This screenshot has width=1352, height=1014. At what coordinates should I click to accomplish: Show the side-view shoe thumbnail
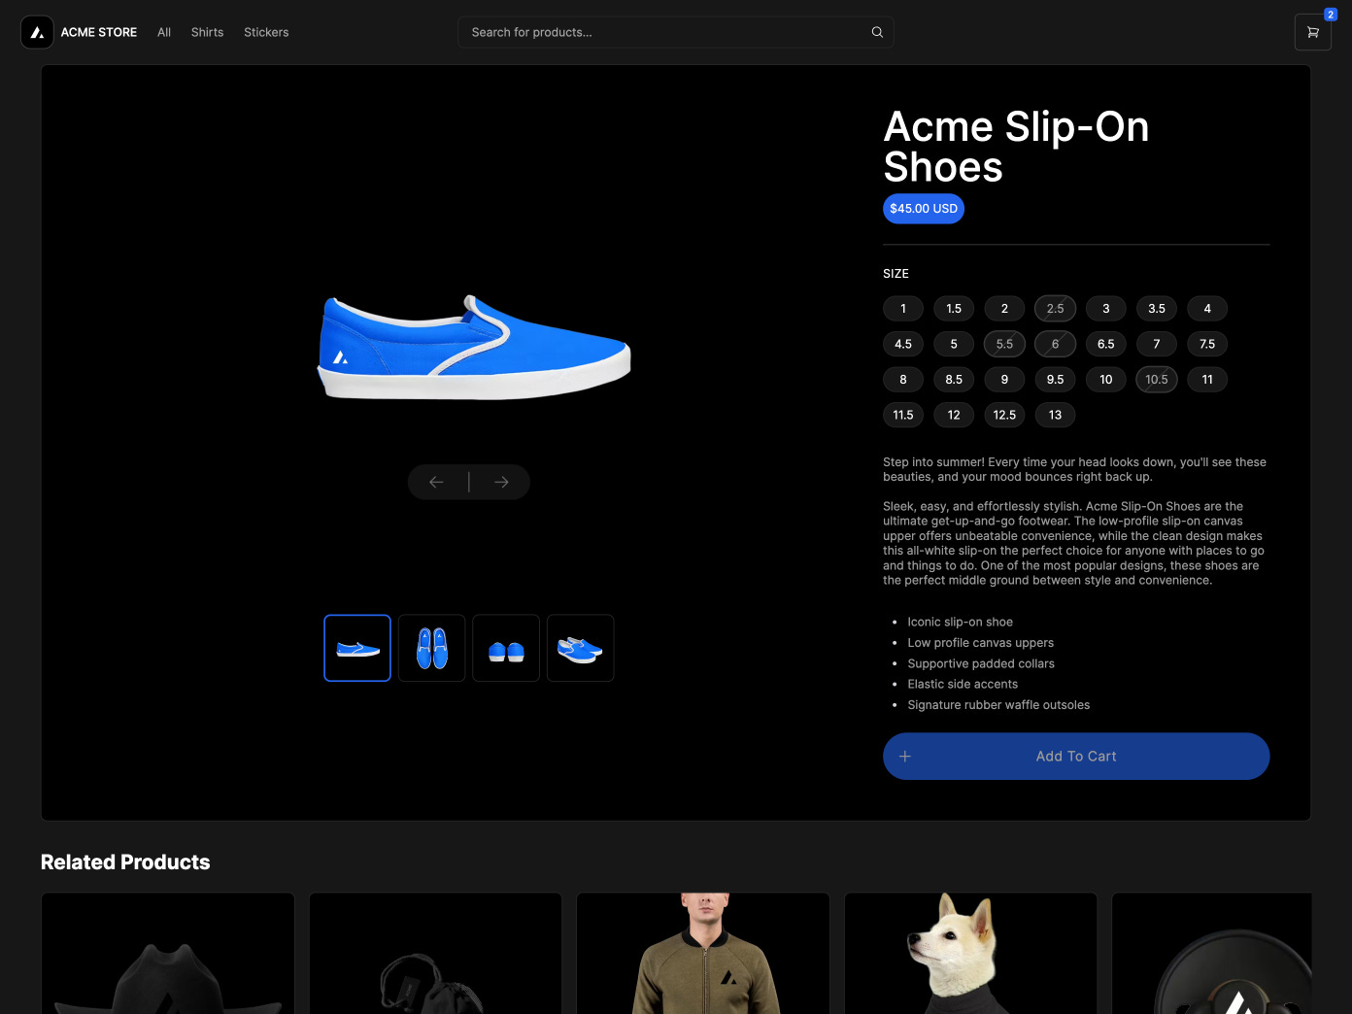357,648
